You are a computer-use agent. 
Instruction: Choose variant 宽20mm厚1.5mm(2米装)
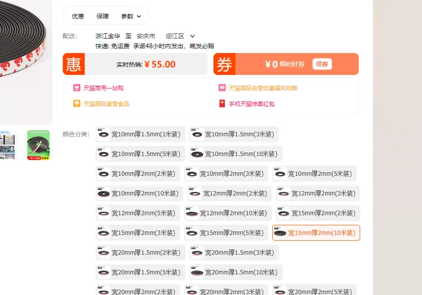140,252
